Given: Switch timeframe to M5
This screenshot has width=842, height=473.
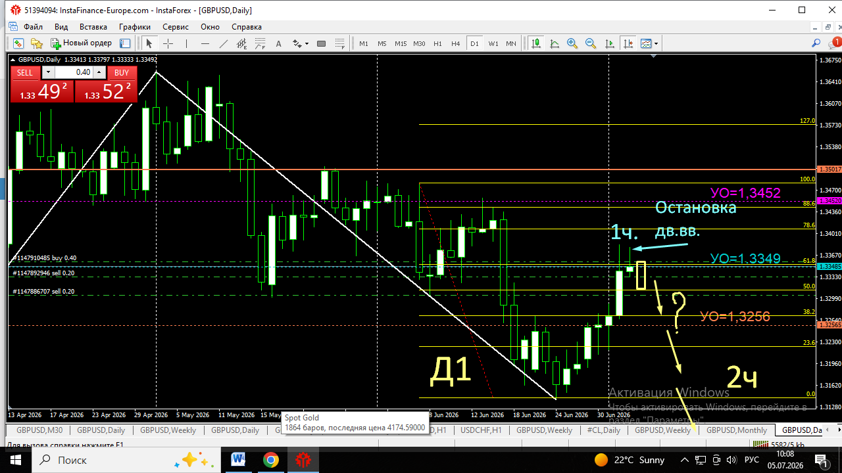Looking at the screenshot, I should 382,43.
